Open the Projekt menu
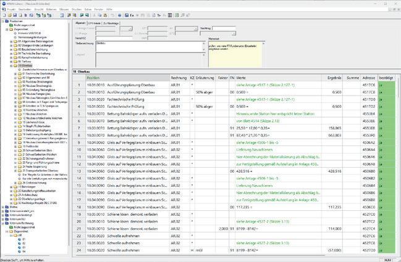 tap(11, 9)
